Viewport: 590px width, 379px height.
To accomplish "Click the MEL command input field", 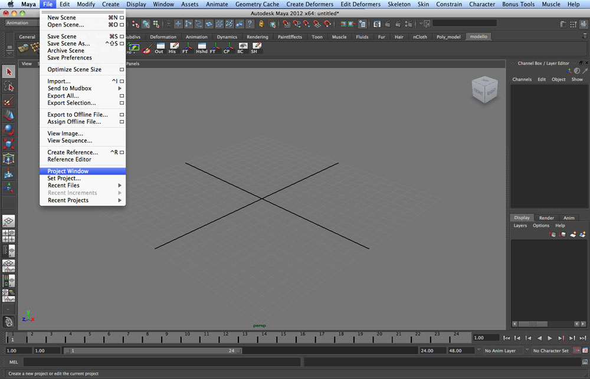I will click(162, 362).
